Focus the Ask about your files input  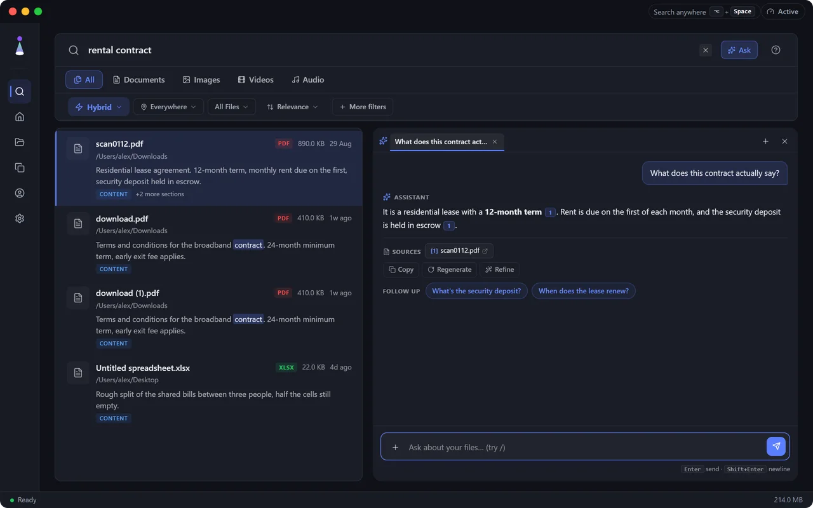click(585, 447)
